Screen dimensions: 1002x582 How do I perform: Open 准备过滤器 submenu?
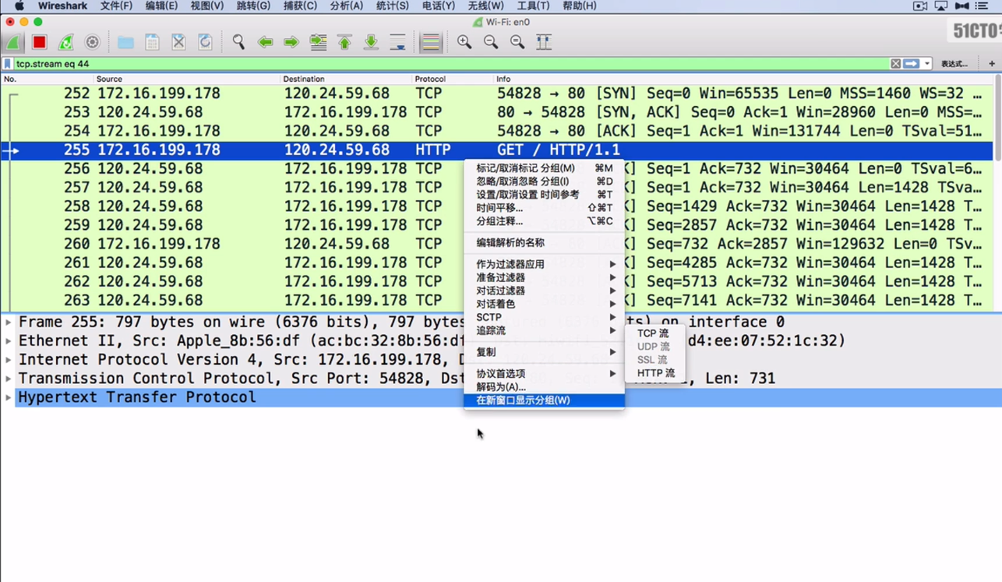(544, 277)
